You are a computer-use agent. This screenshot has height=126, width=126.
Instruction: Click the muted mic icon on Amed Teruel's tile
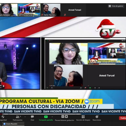coord(65,15)
